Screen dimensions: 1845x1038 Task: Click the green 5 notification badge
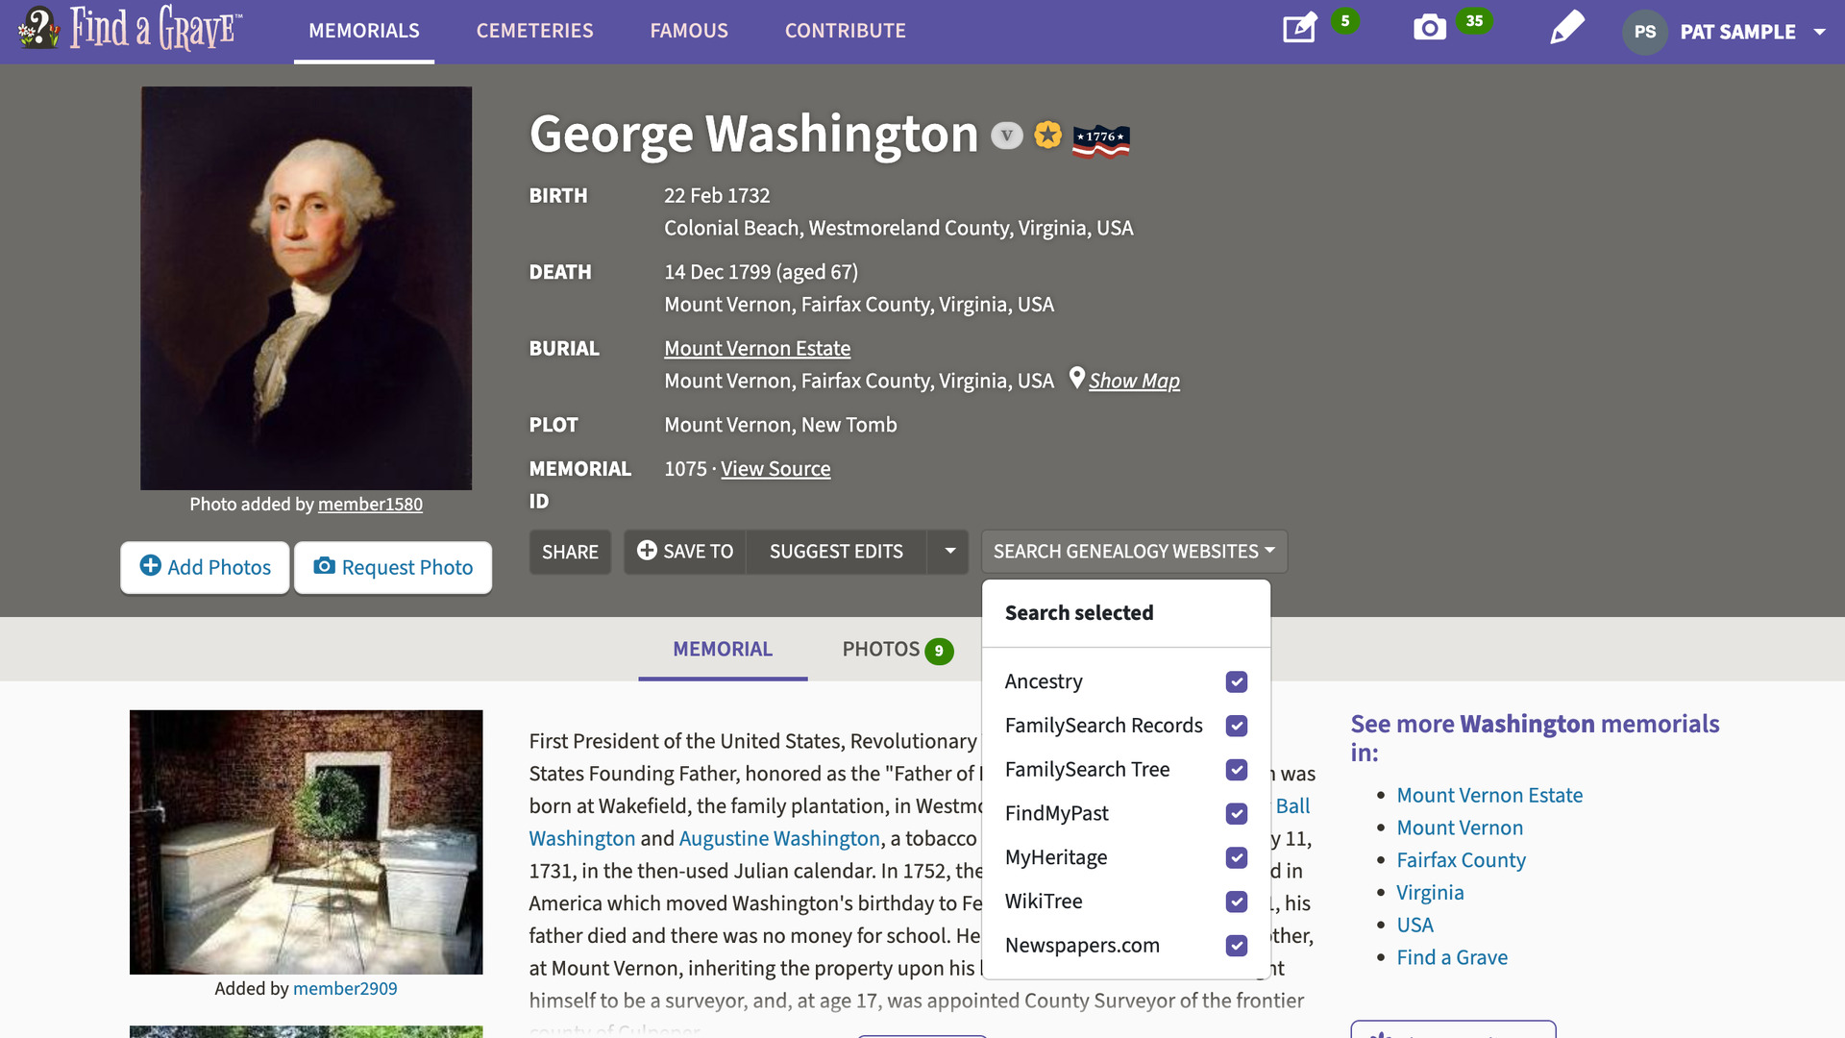1345,21
